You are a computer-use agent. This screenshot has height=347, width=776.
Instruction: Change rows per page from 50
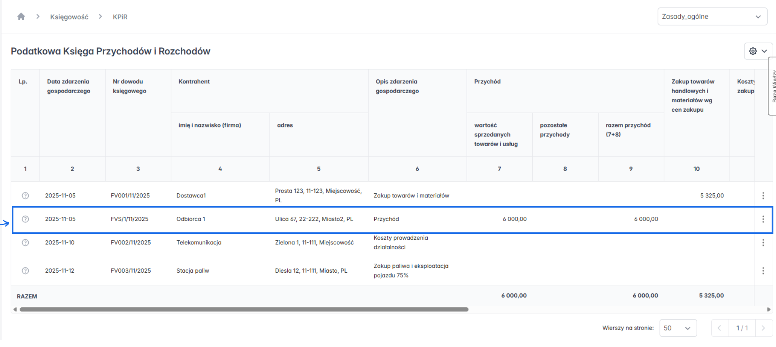click(678, 328)
